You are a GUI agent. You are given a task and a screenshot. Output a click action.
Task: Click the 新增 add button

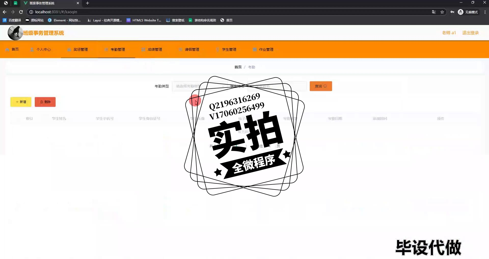pos(21,102)
